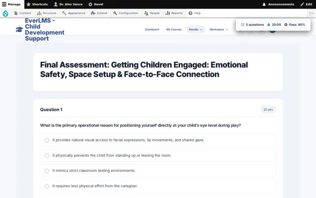Open the My Courses link
316x198 pixels.
click(174, 29)
